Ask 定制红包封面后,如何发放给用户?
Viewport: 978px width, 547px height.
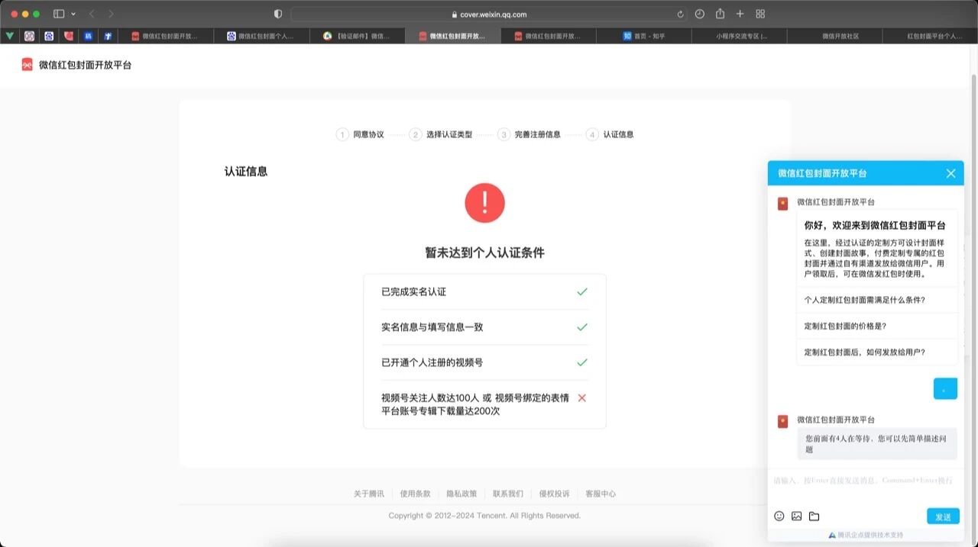(x=876, y=352)
